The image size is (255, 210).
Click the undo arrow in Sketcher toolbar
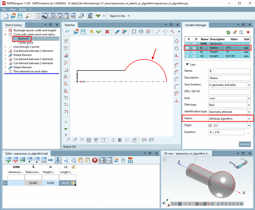pos(68,31)
